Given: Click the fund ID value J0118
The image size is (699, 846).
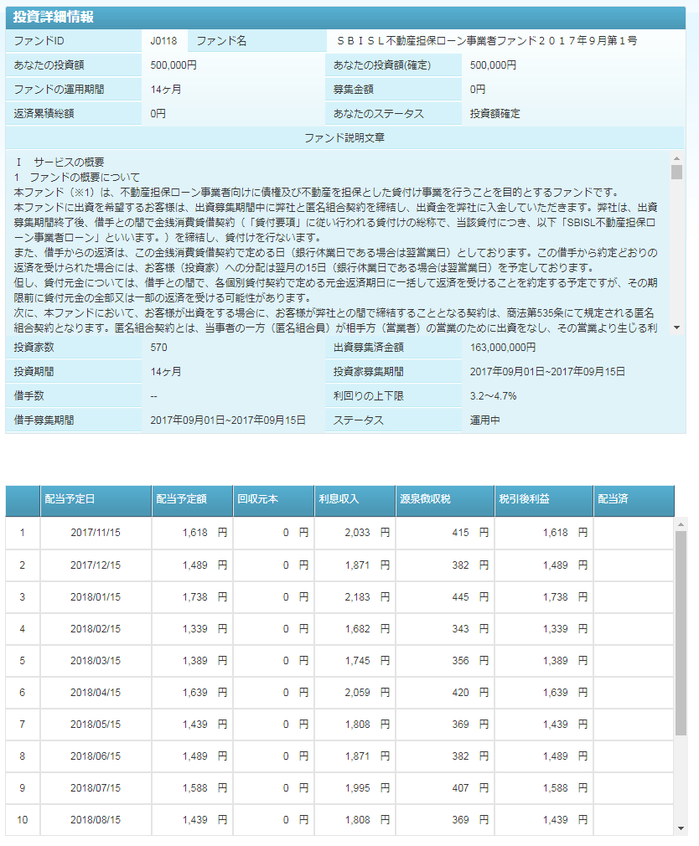Looking at the screenshot, I should click(x=163, y=40).
